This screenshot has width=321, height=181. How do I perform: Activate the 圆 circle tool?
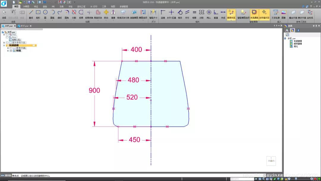tap(45, 14)
